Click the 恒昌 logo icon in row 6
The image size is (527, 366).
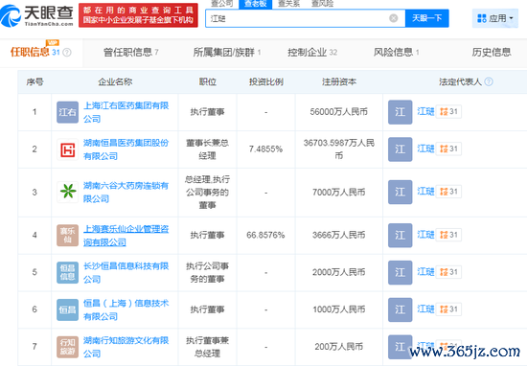pos(68,309)
